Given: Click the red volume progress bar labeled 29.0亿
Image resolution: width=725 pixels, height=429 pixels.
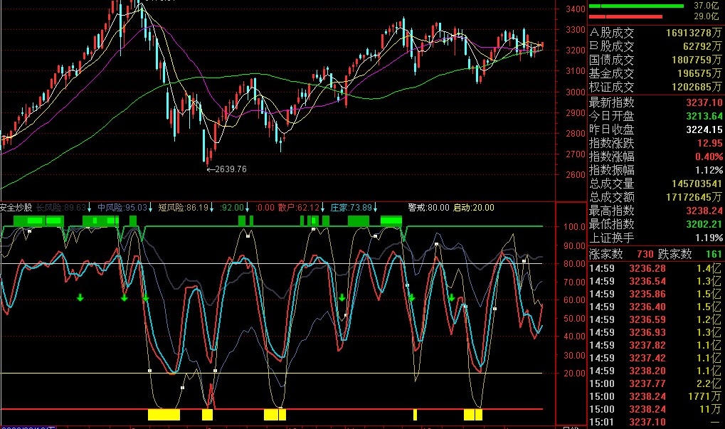Looking at the screenshot, I should (x=625, y=16).
